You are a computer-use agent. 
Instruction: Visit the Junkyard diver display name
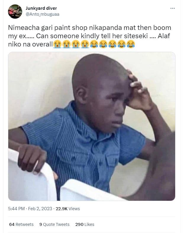pyautogui.click(x=41, y=8)
